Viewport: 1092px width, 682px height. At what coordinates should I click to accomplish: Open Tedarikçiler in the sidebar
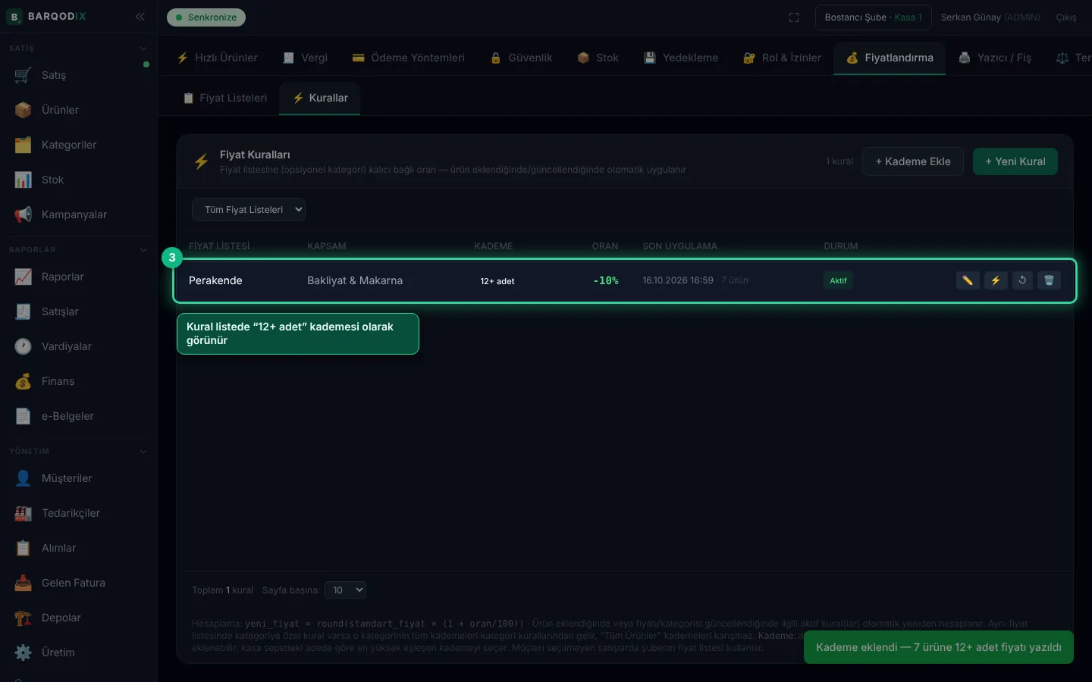pyautogui.click(x=79, y=513)
